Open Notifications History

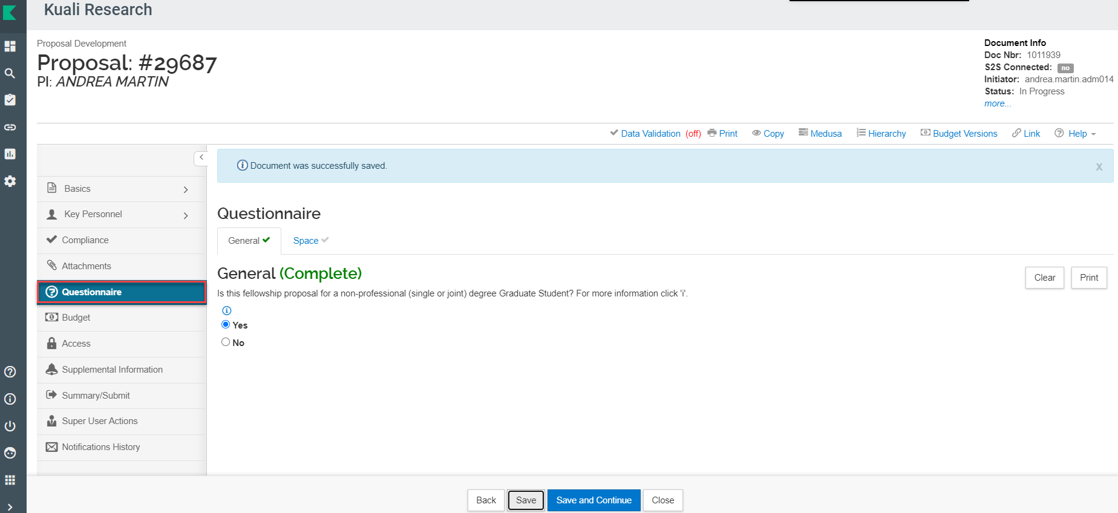click(122, 447)
